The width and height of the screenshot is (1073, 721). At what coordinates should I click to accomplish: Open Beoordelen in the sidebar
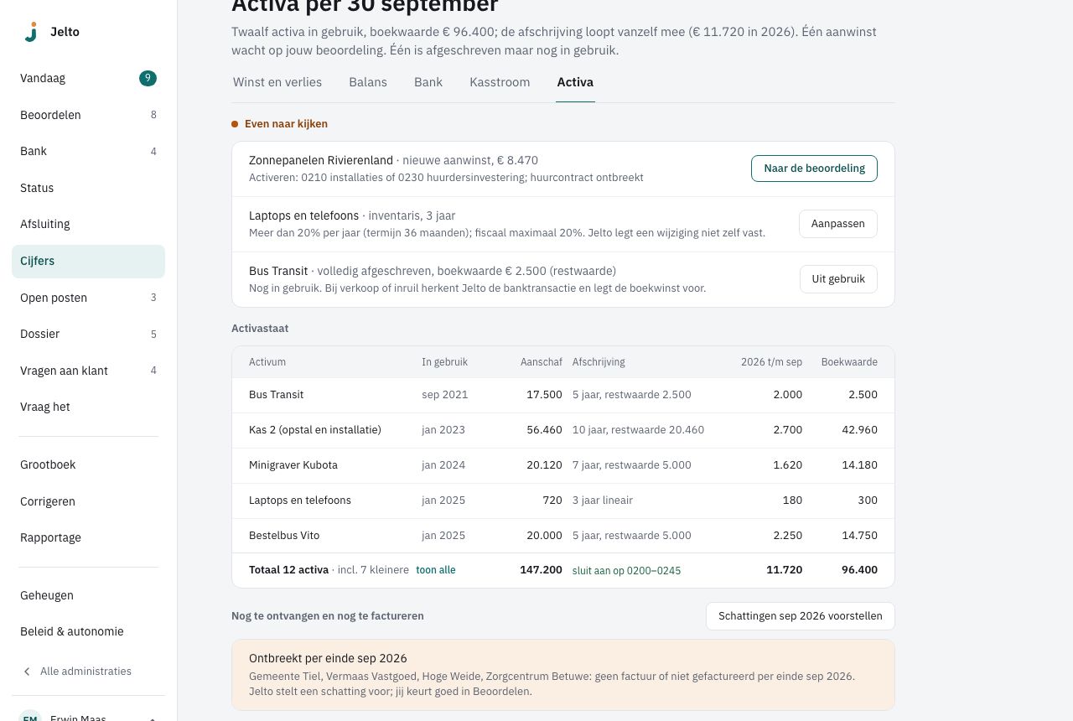(x=88, y=115)
